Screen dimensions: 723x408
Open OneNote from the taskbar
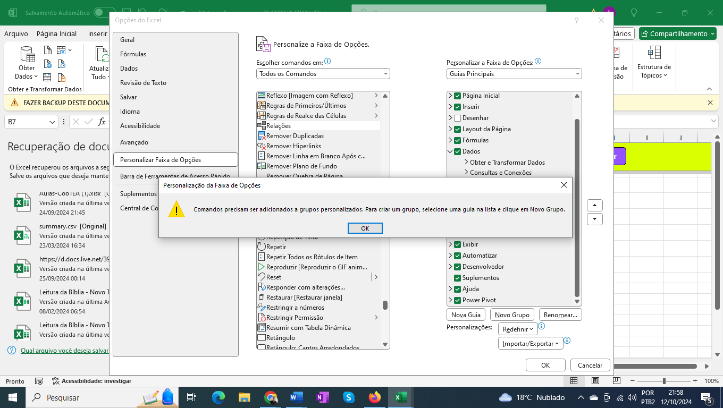point(323,397)
